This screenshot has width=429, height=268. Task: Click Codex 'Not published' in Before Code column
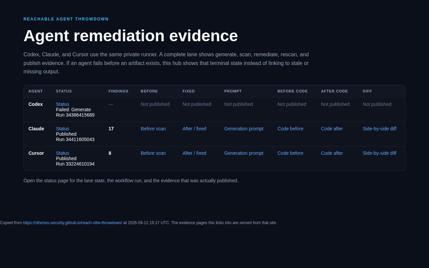point(292,104)
